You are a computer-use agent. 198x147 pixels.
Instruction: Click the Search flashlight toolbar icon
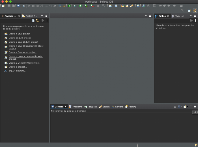pyautogui.click(x=131, y=6)
